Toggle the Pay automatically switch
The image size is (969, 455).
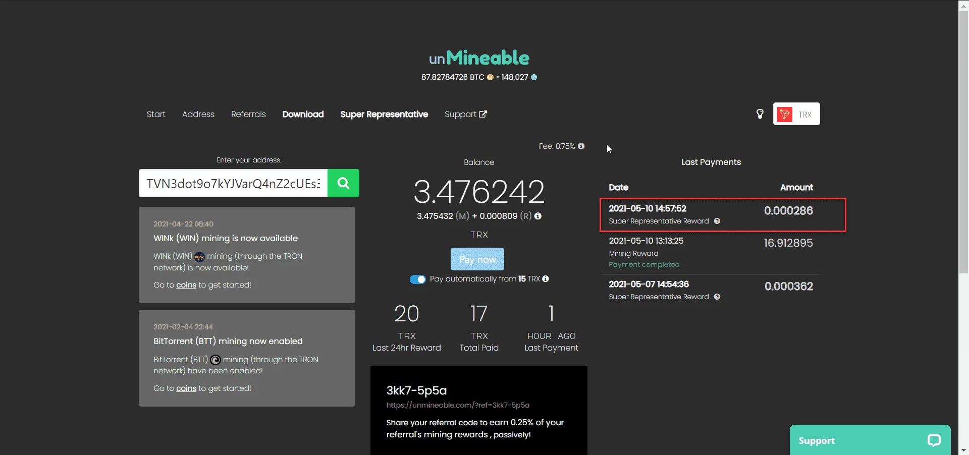click(x=418, y=279)
